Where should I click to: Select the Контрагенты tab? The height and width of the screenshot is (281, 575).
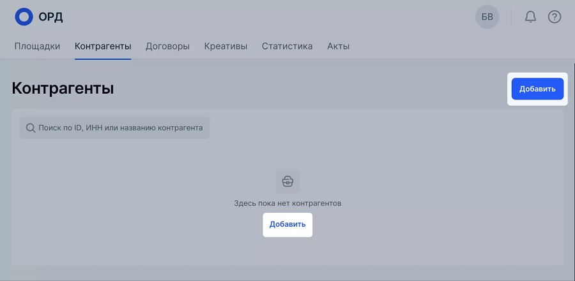click(x=103, y=47)
